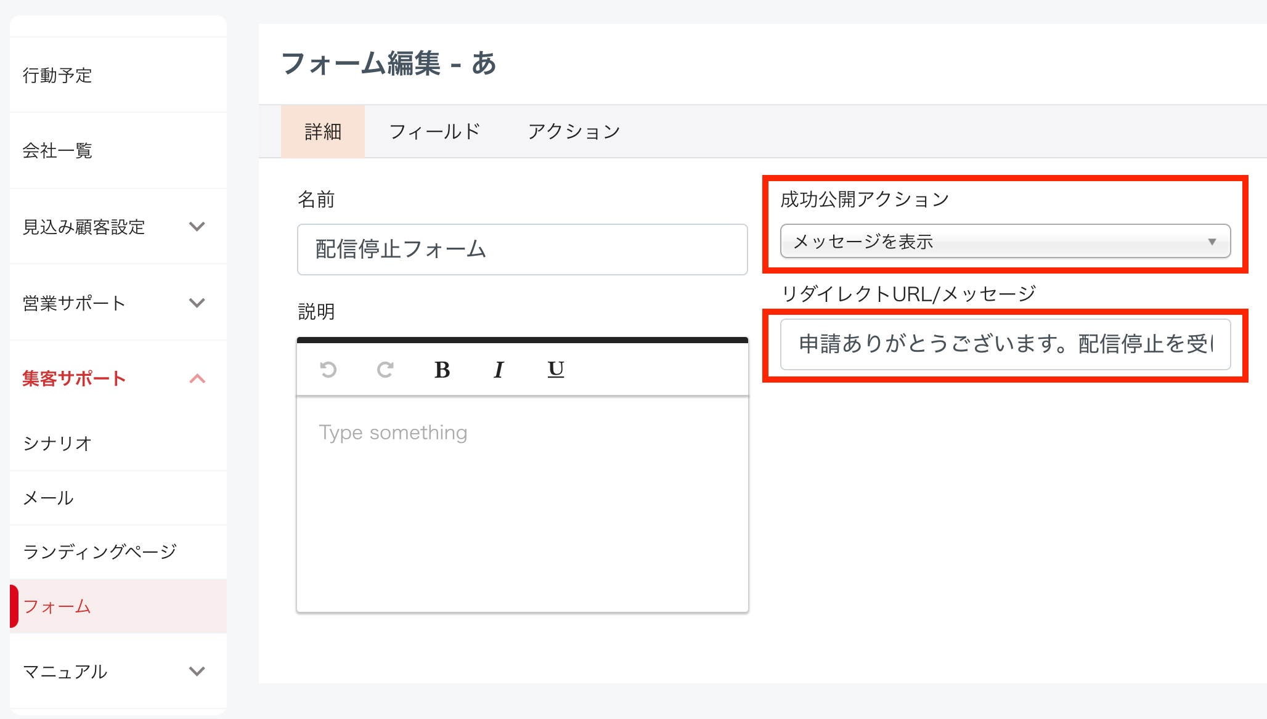Screen dimensions: 1267x719
Task: Switch to the フィールド tab
Action: (x=434, y=132)
